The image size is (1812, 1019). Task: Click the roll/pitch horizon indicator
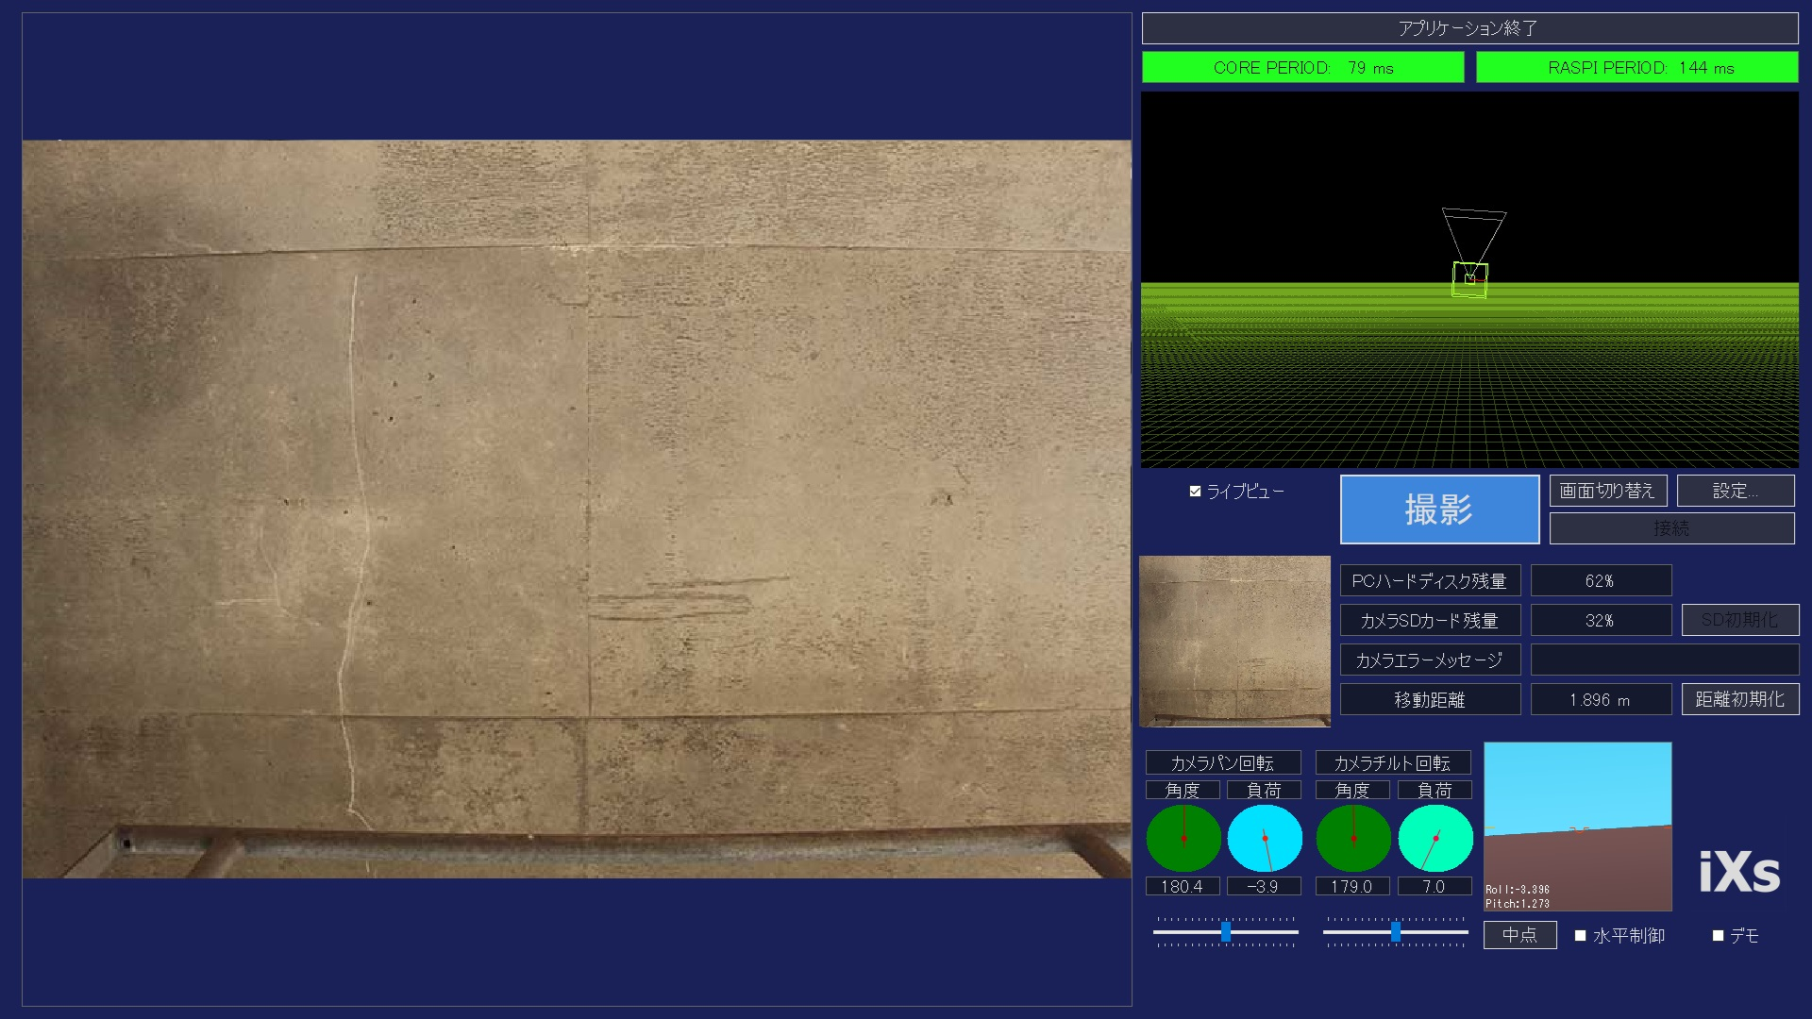[1577, 826]
